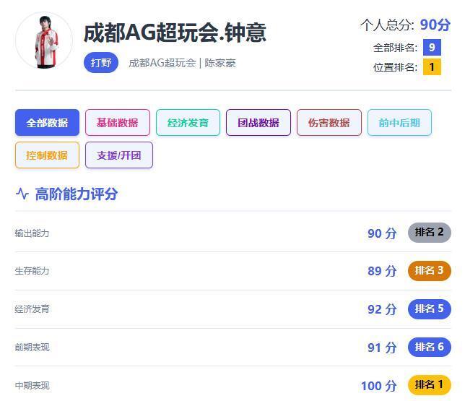Click the 打野 position badge
The image size is (465, 401).
pyautogui.click(x=101, y=63)
